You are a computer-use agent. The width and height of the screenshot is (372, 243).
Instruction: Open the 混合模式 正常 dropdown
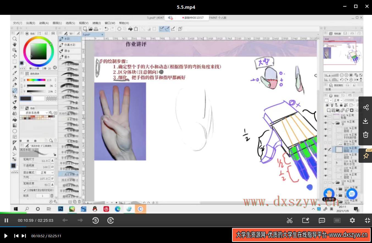(x=45, y=172)
